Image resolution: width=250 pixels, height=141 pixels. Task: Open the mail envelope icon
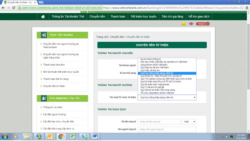pos(184,24)
